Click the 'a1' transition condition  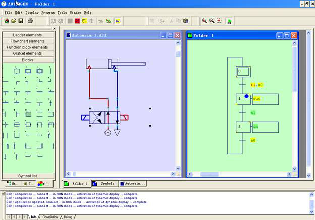(x=253, y=113)
